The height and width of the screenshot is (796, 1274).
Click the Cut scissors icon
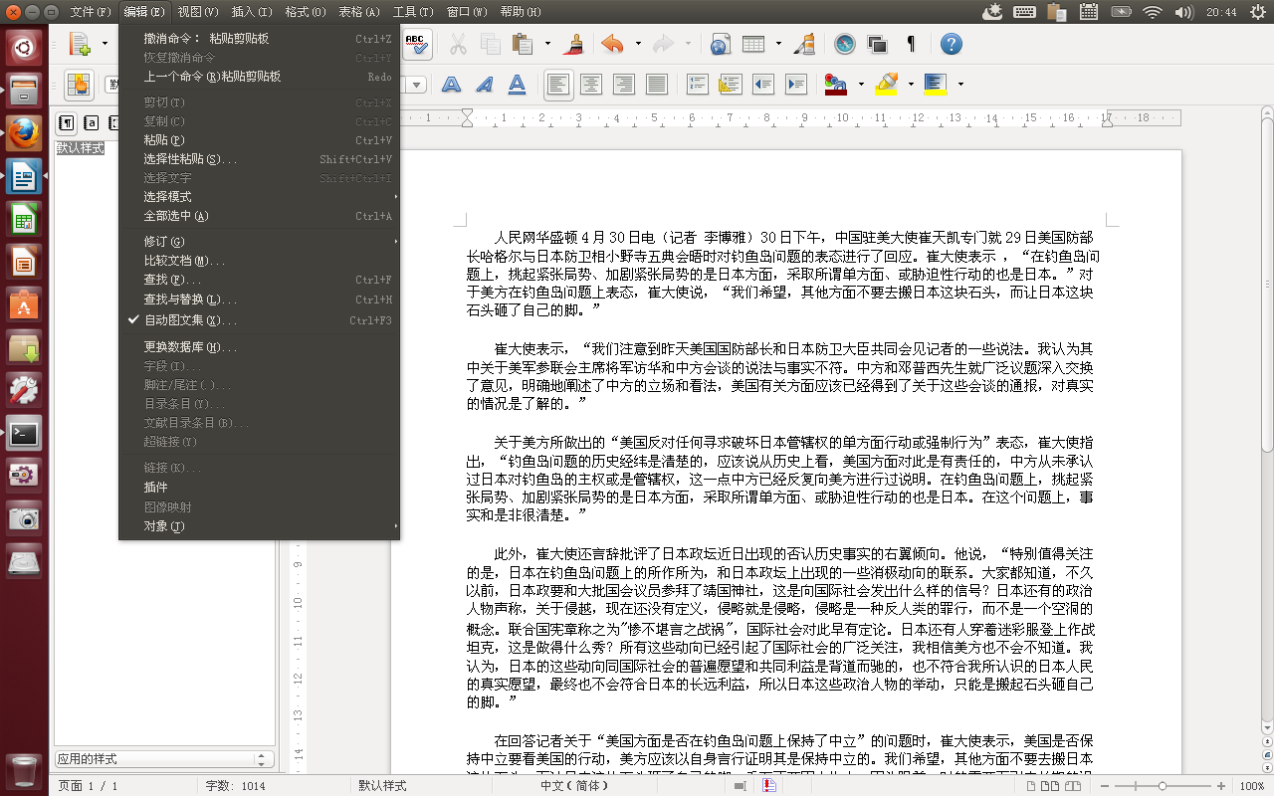click(458, 44)
